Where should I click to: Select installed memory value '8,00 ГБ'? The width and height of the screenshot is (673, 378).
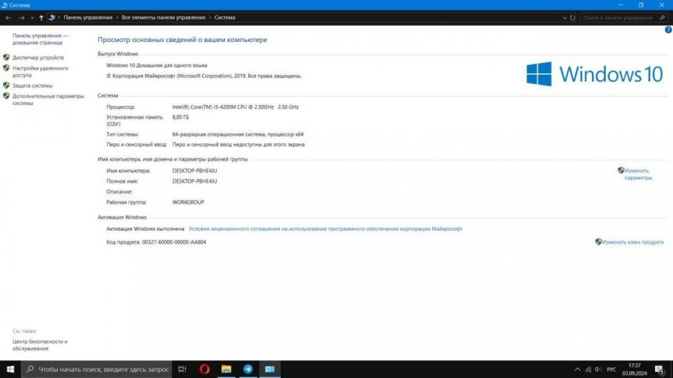[x=180, y=117]
